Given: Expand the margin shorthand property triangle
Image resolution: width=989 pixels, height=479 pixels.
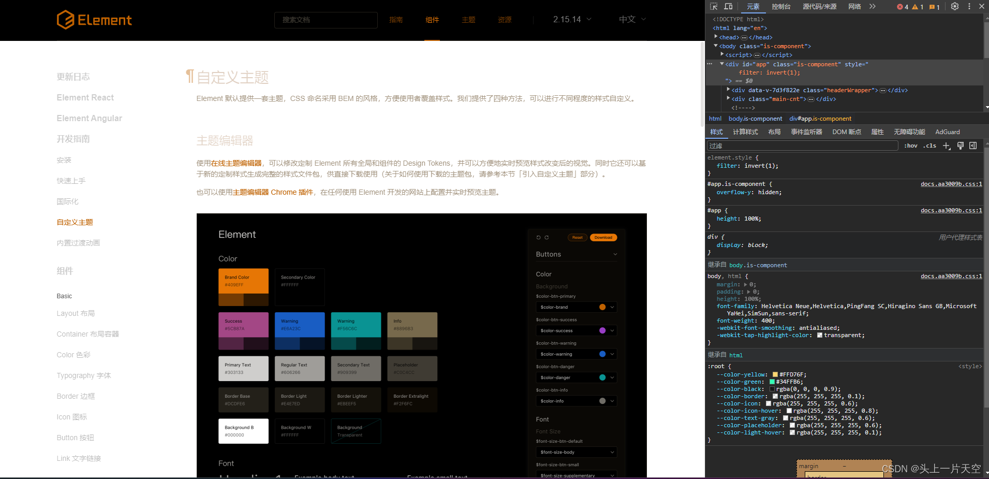Looking at the screenshot, I should (745, 284).
